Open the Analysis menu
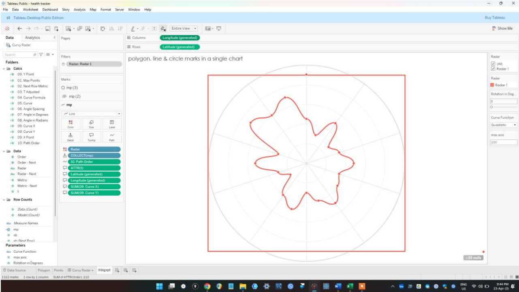 (x=79, y=9)
